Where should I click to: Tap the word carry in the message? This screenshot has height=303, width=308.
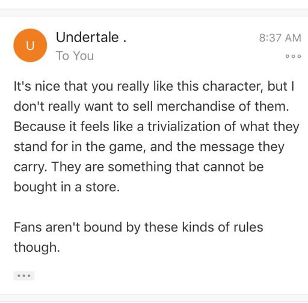(x=30, y=167)
